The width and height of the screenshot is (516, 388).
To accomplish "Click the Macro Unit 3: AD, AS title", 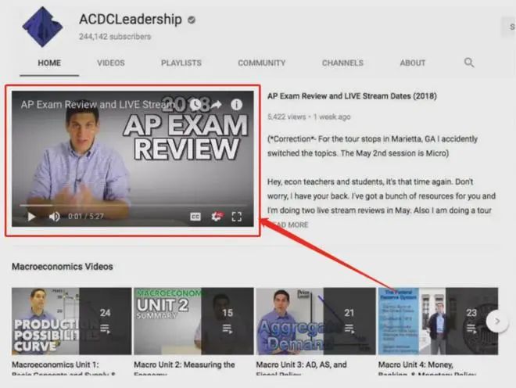I will click(302, 369).
